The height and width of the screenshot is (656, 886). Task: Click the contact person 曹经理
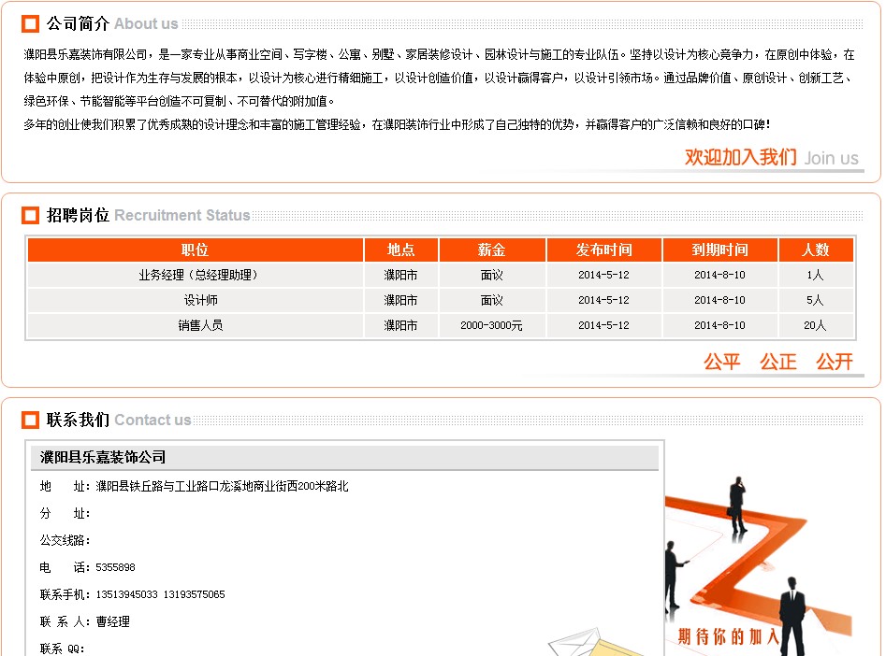(x=112, y=621)
